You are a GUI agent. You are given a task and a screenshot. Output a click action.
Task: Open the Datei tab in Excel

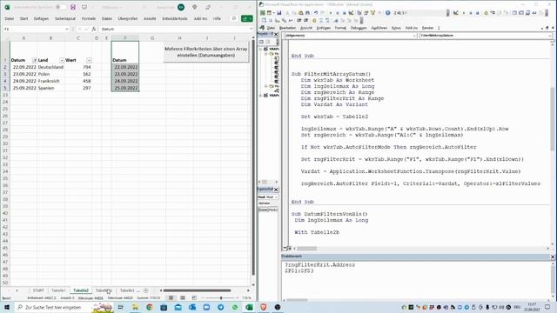pos(10,18)
